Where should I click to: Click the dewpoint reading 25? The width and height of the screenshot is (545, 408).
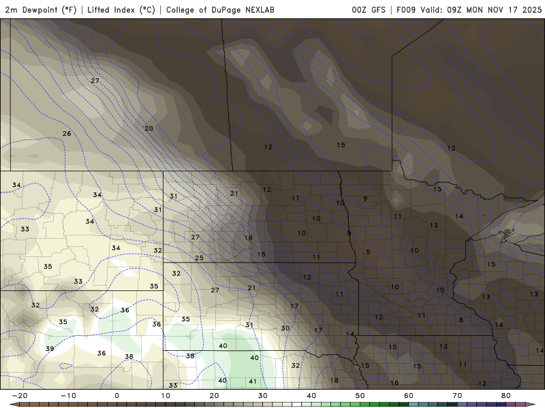pyautogui.click(x=199, y=258)
